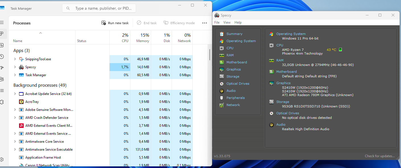The width and height of the screenshot is (401, 168).
Task: Expand the Speccy app process group
Action: click(x=15, y=67)
